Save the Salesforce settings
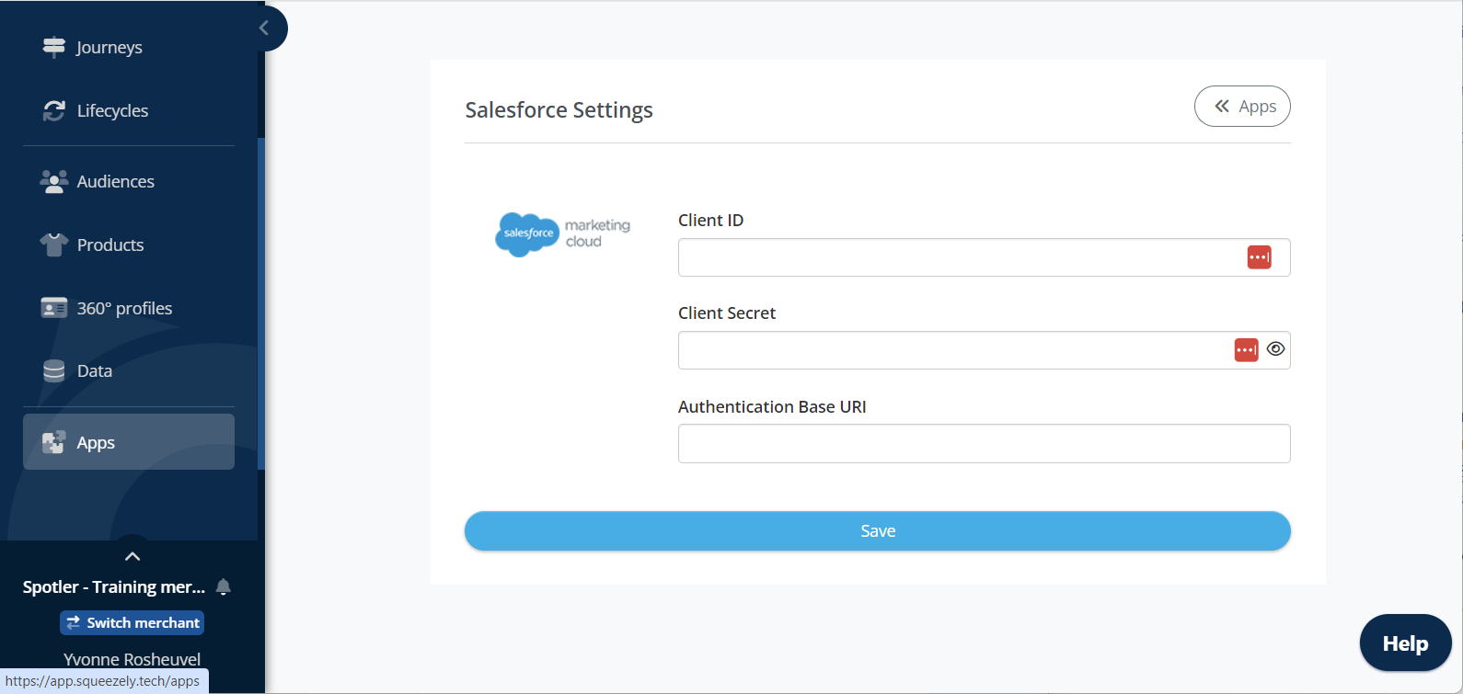 point(878,531)
